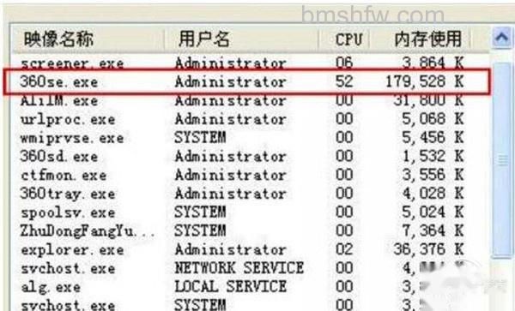Select the screener.exe process row
Image resolution: width=515 pixels, height=311 pixels.
pos(251,63)
